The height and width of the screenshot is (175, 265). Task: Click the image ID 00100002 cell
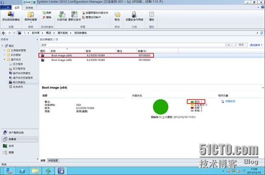point(144,60)
